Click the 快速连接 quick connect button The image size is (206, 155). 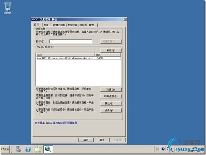[111, 41]
